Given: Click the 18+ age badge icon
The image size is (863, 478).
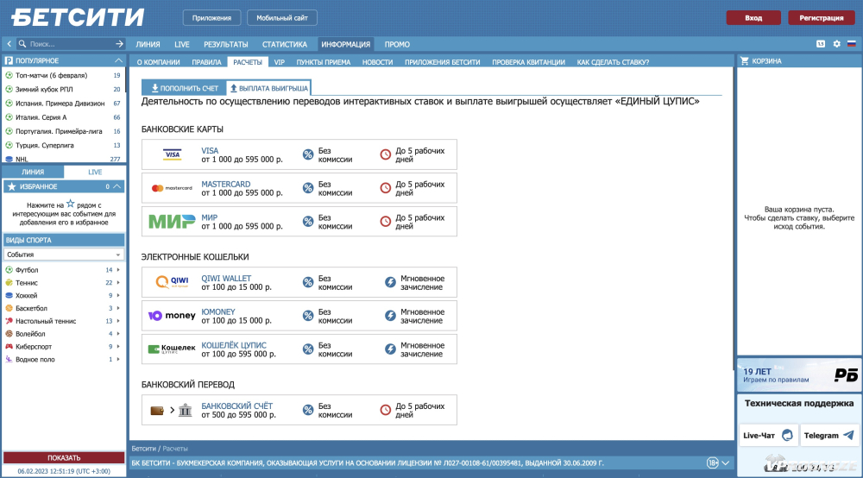Looking at the screenshot, I should pos(713,463).
